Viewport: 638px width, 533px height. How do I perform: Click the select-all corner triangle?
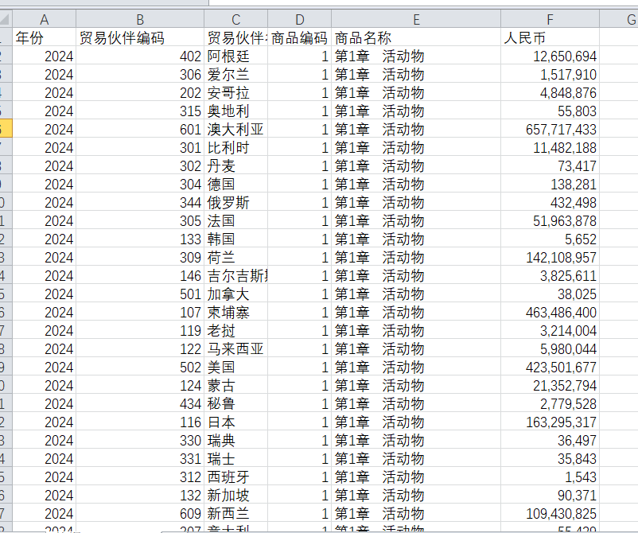click(x=5, y=19)
